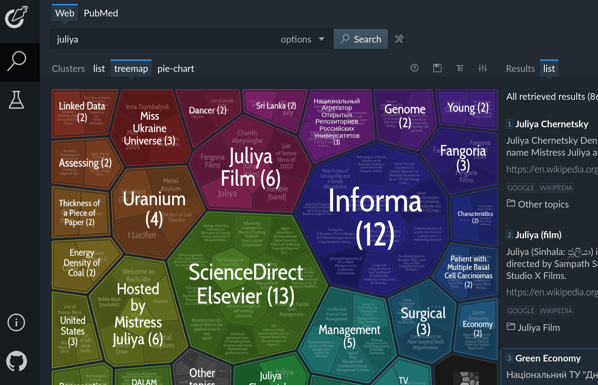
Task: Click the query input containing juliya
Action: click(x=164, y=39)
